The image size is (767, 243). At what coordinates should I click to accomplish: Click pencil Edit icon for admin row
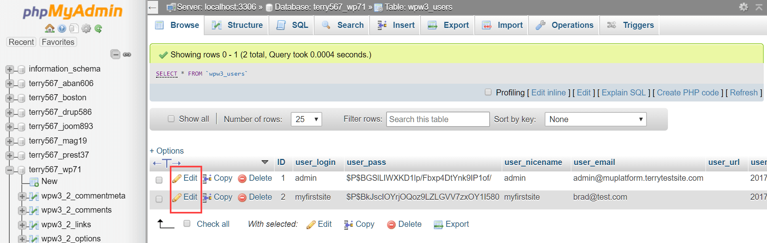[177, 178]
